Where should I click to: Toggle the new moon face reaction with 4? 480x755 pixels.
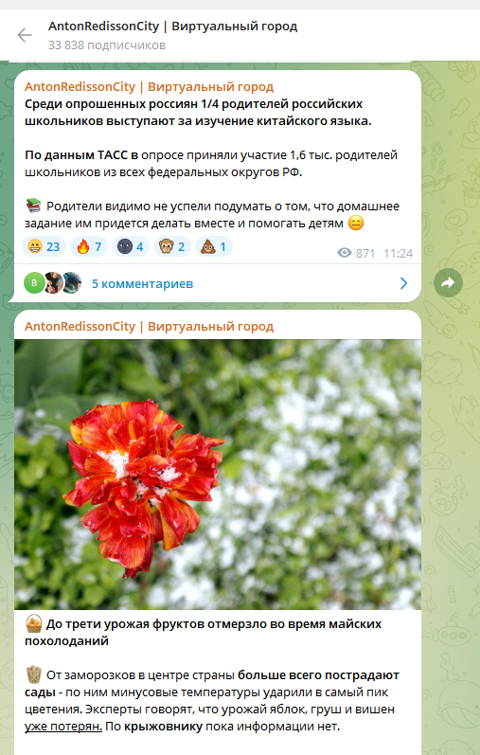coord(131,247)
